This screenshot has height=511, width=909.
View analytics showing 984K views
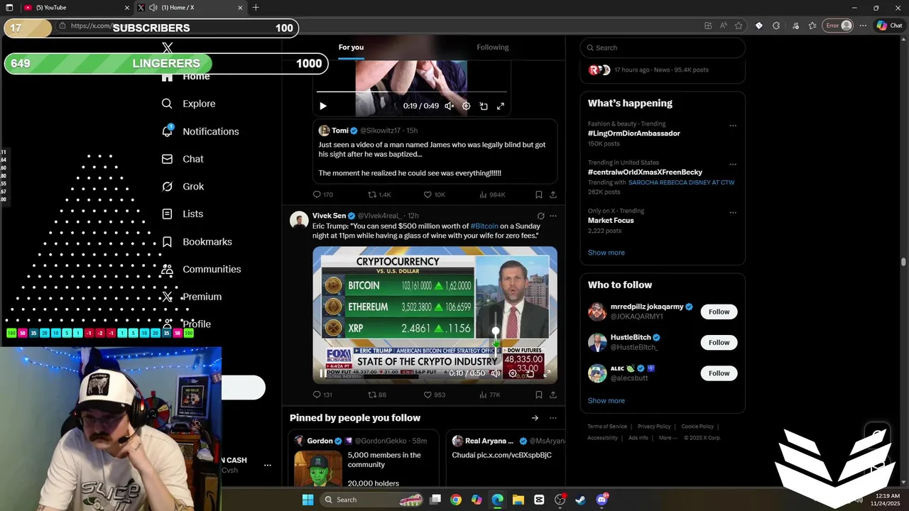[492, 194]
